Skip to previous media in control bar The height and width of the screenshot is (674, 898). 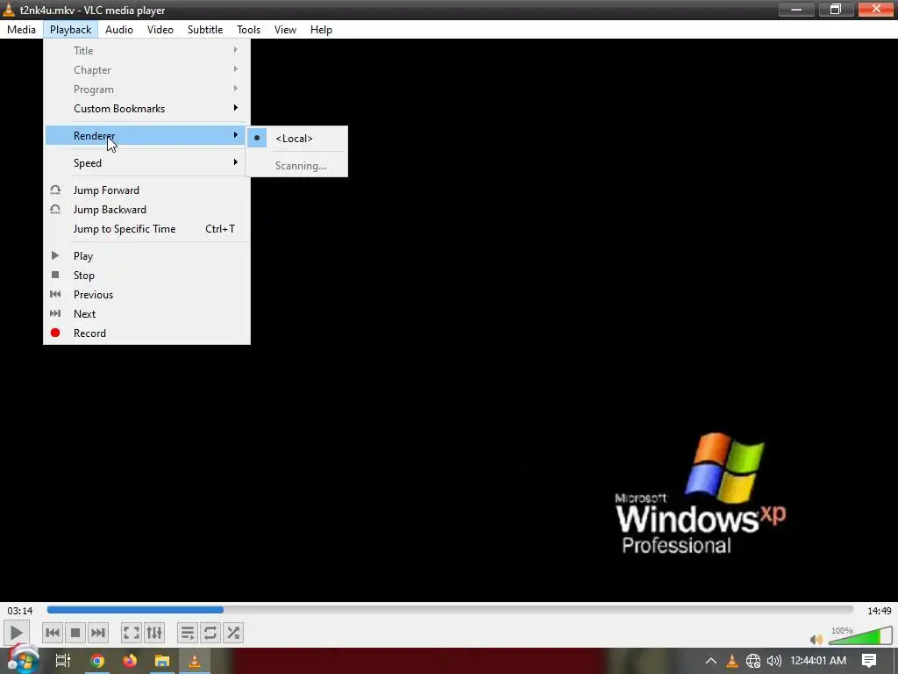[52, 633]
